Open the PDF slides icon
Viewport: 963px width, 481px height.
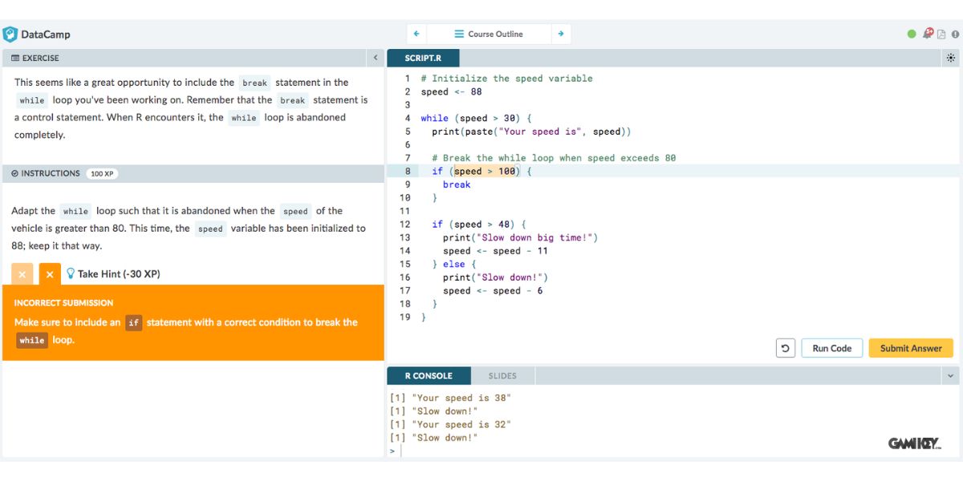pos(942,34)
